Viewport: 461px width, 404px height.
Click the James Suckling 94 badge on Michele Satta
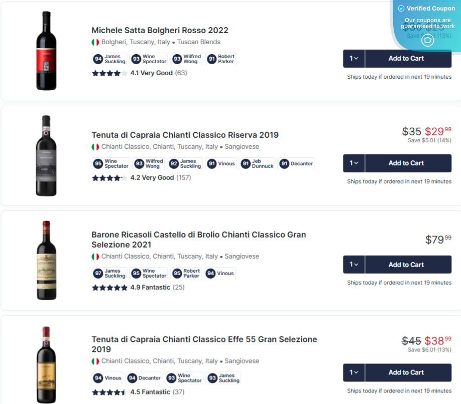109,58
